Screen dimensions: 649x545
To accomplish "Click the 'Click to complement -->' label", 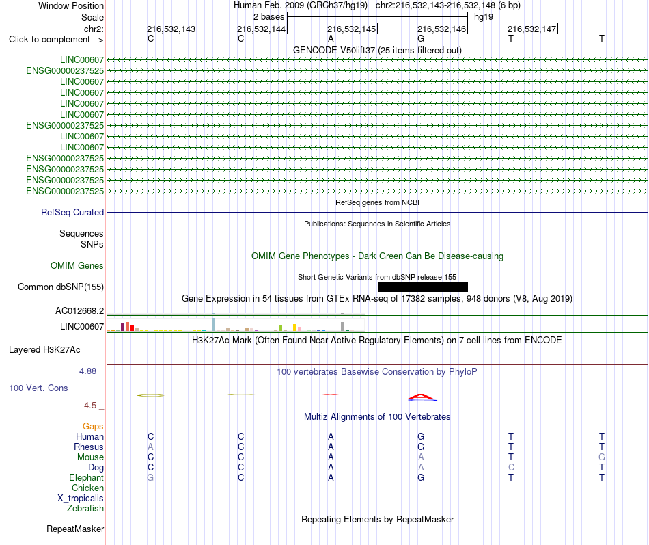I will pyautogui.click(x=56, y=40).
